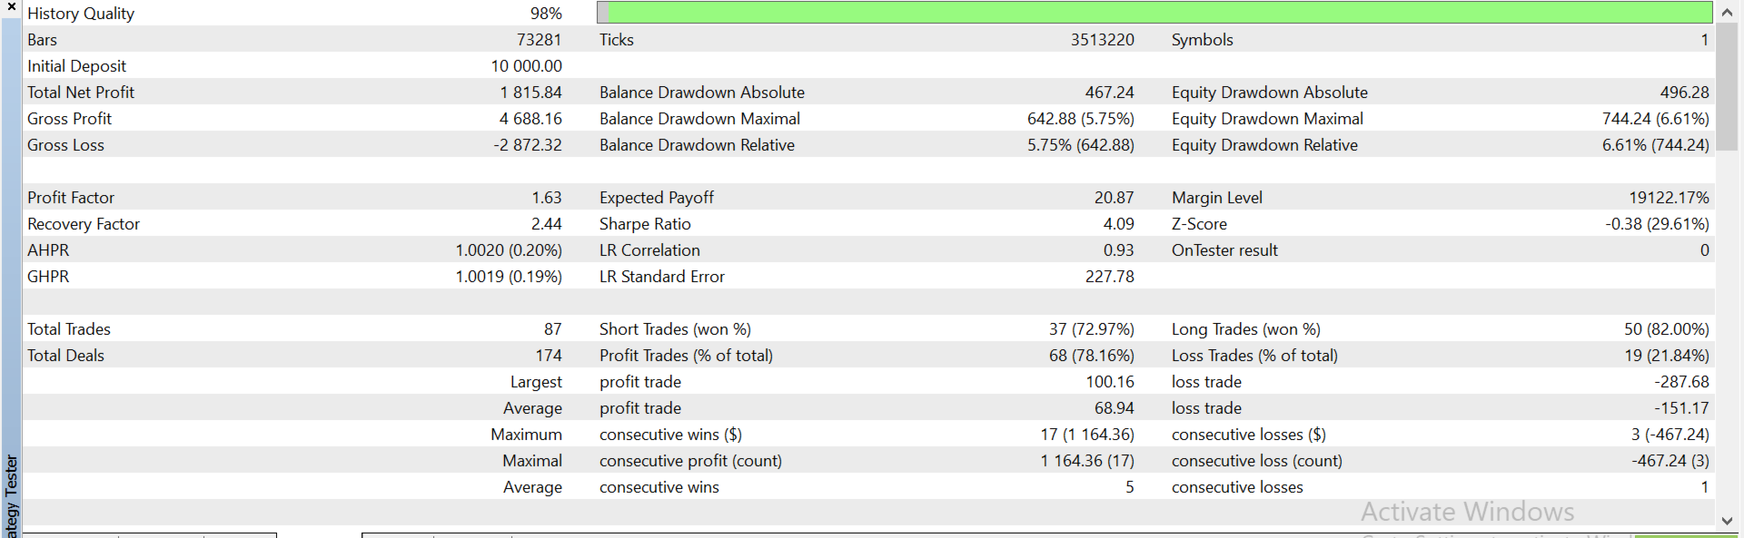Select the vertical Strategy Tester label
Screen dimensions: 1744x538
click(x=11, y=494)
